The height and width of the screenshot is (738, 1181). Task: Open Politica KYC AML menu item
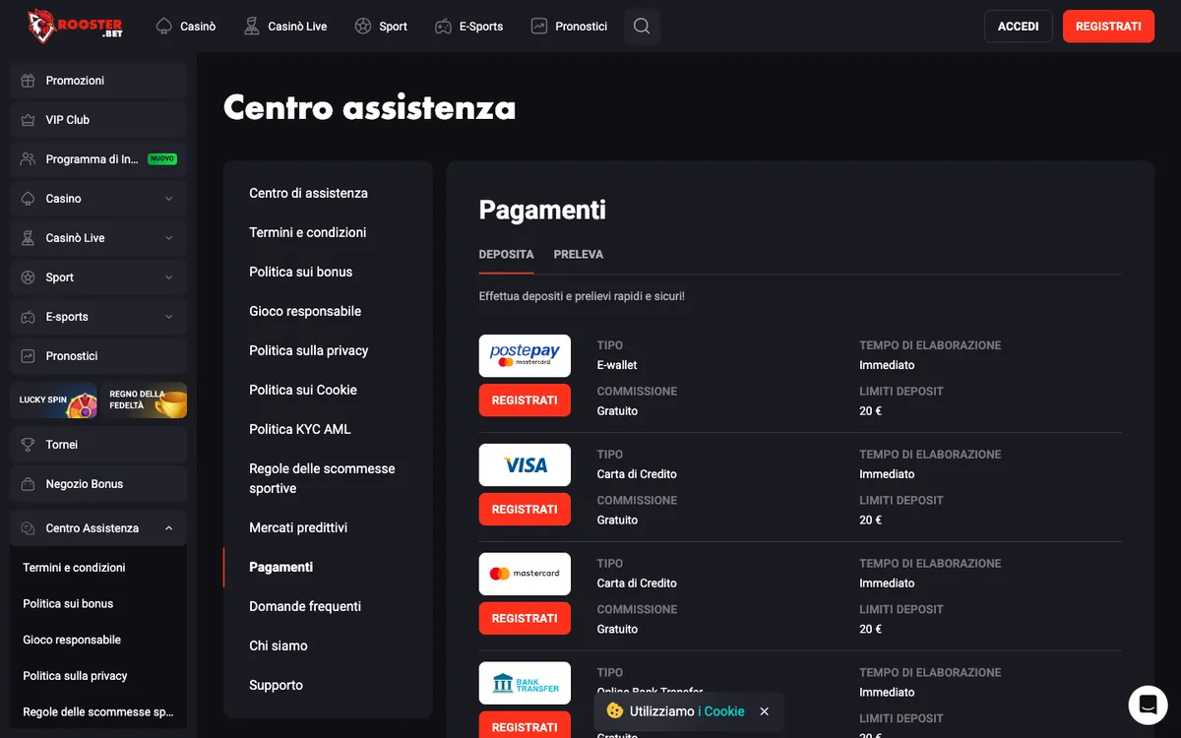300,430
